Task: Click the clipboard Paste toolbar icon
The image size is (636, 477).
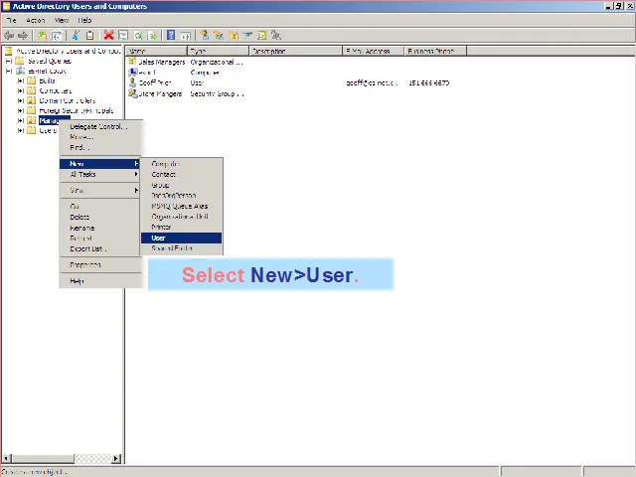Action: point(90,36)
